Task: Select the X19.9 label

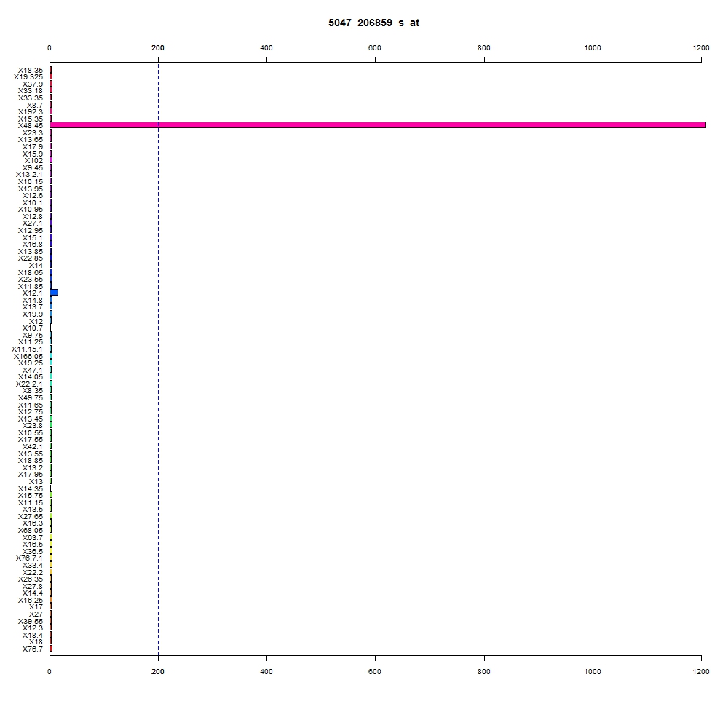Action: click(33, 314)
